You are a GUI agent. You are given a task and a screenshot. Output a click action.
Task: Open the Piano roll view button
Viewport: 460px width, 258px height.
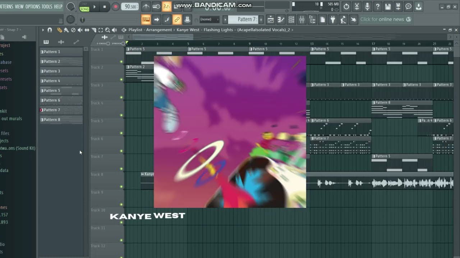click(x=281, y=19)
